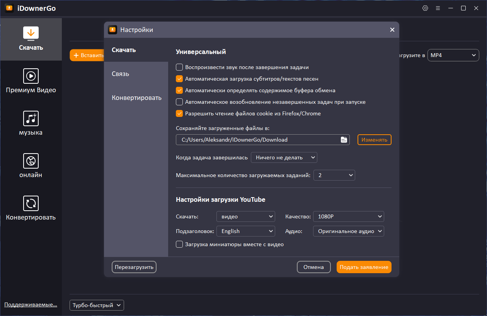Open the Подзаголовок English dropdown
487x316 pixels.
(x=245, y=231)
